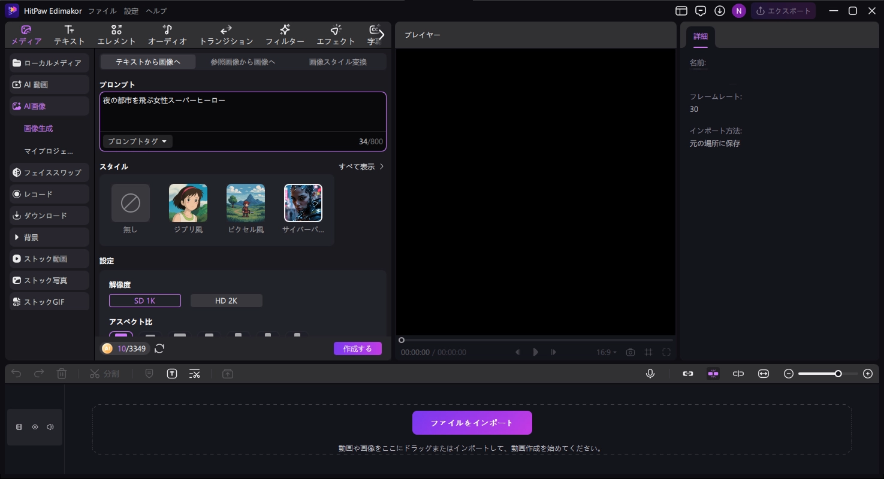Open the N user account avatar
Image resolution: width=884 pixels, height=479 pixels.
click(739, 11)
